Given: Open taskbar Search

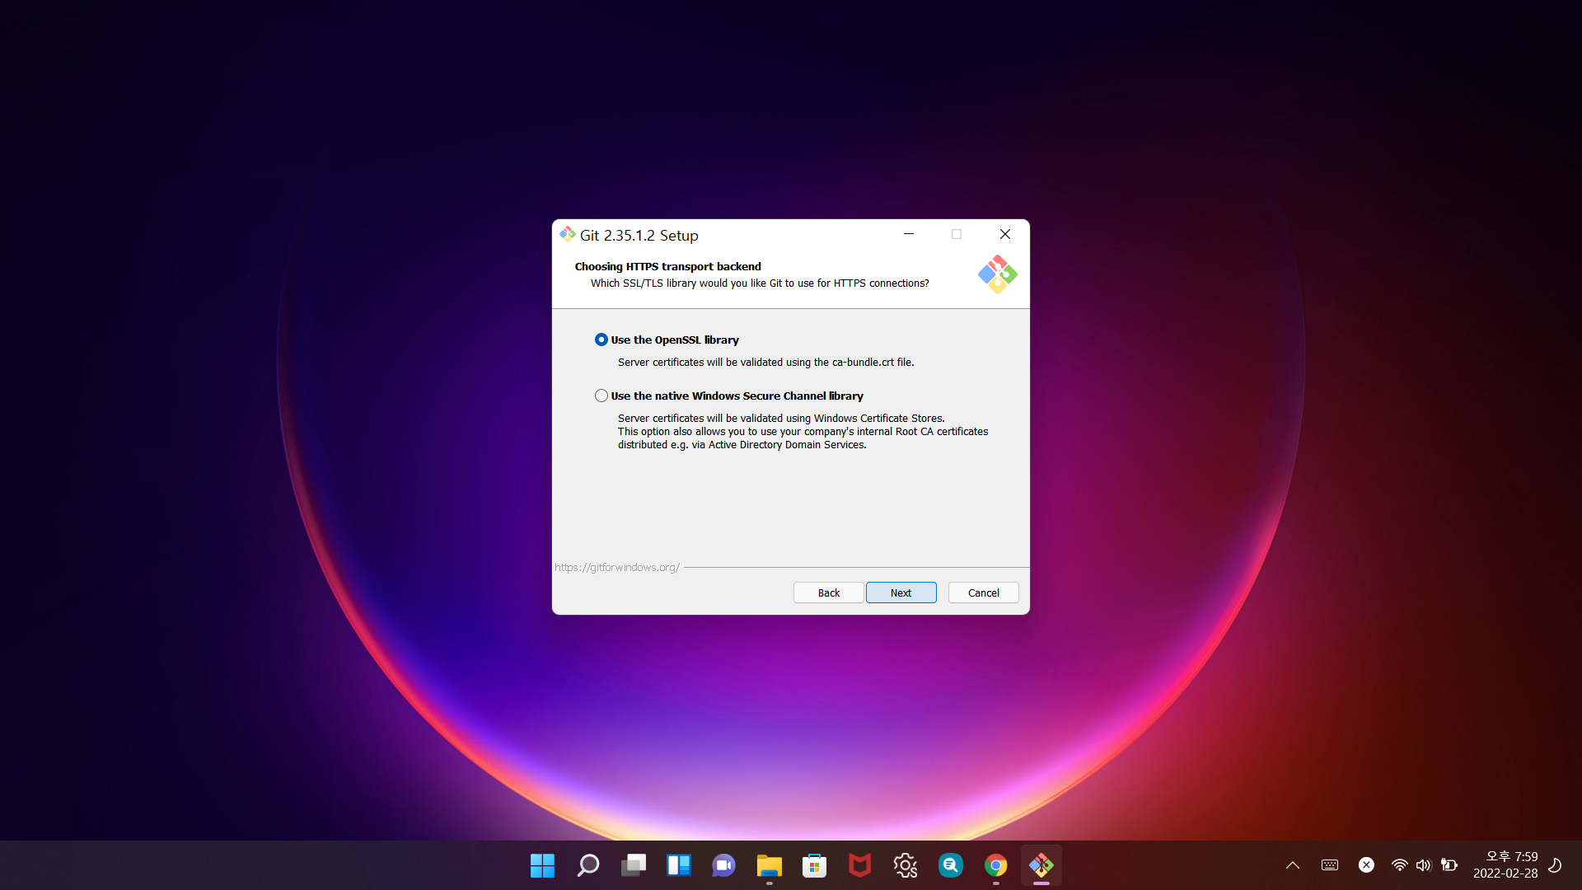Looking at the screenshot, I should (x=587, y=865).
